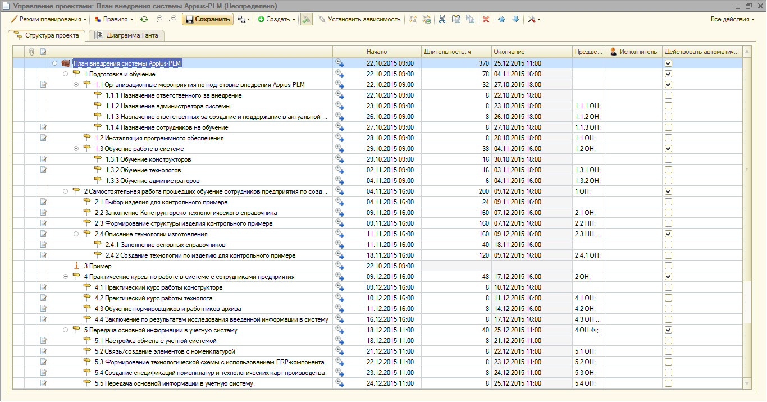Click the zoom in (plus) toolbar icon
Viewport: 767px width, 402px height.
[172, 19]
